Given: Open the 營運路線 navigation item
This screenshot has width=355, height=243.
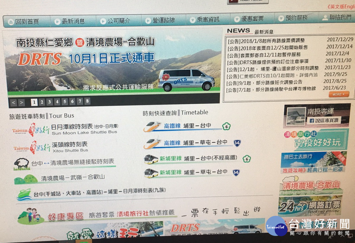Looking at the screenshot, I should coord(161,21).
